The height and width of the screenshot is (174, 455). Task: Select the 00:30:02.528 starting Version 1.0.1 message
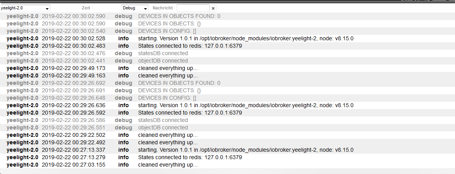(x=246, y=38)
